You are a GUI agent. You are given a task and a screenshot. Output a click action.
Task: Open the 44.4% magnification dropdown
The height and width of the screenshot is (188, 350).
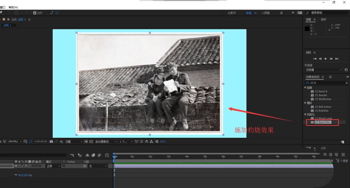click(15, 142)
